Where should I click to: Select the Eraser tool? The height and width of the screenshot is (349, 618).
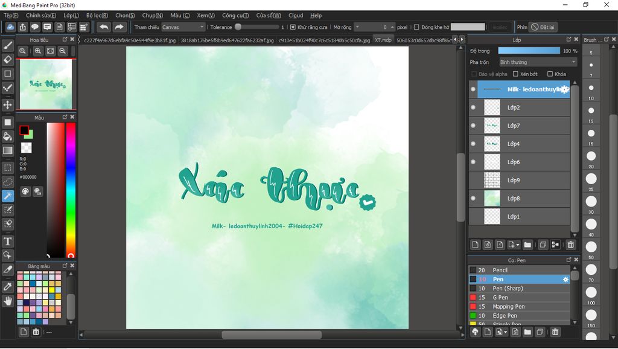click(x=7, y=60)
